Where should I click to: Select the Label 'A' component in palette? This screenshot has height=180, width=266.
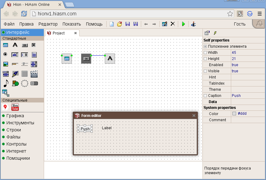pyautogui.click(x=15, y=45)
